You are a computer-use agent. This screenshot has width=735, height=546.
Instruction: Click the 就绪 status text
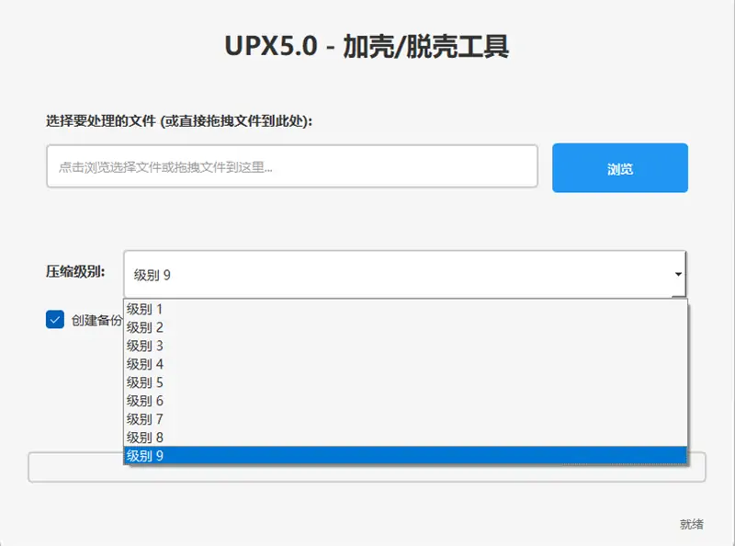[690, 518]
